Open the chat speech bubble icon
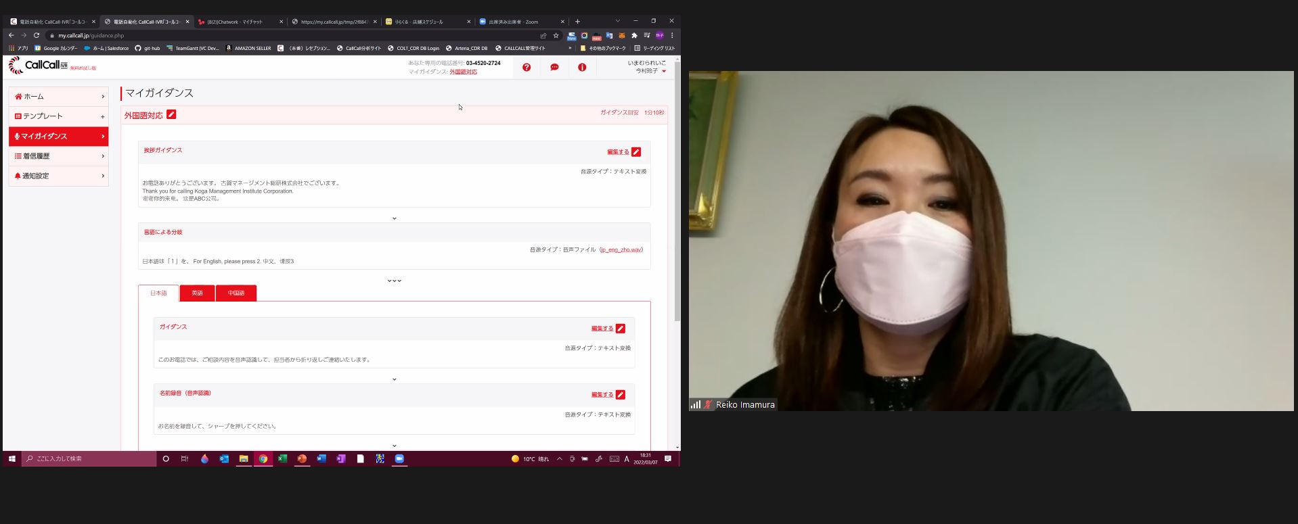Viewport: 1298px width, 524px height. pyautogui.click(x=554, y=68)
